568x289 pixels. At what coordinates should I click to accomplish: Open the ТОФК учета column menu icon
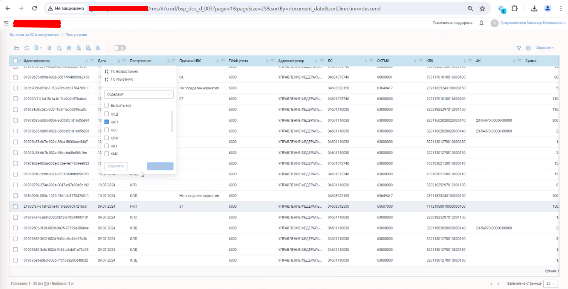coord(272,61)
